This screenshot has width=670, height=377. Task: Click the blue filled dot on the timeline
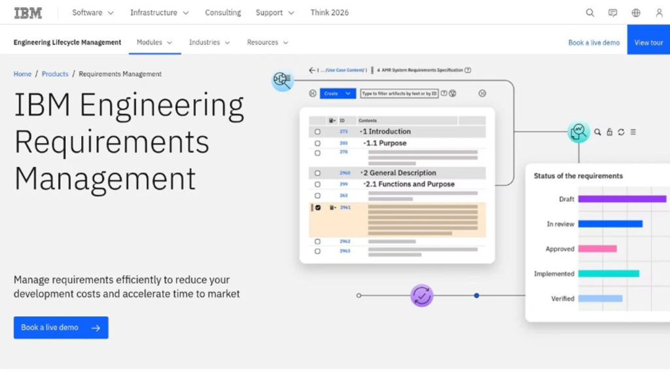[x=476, y=295]
